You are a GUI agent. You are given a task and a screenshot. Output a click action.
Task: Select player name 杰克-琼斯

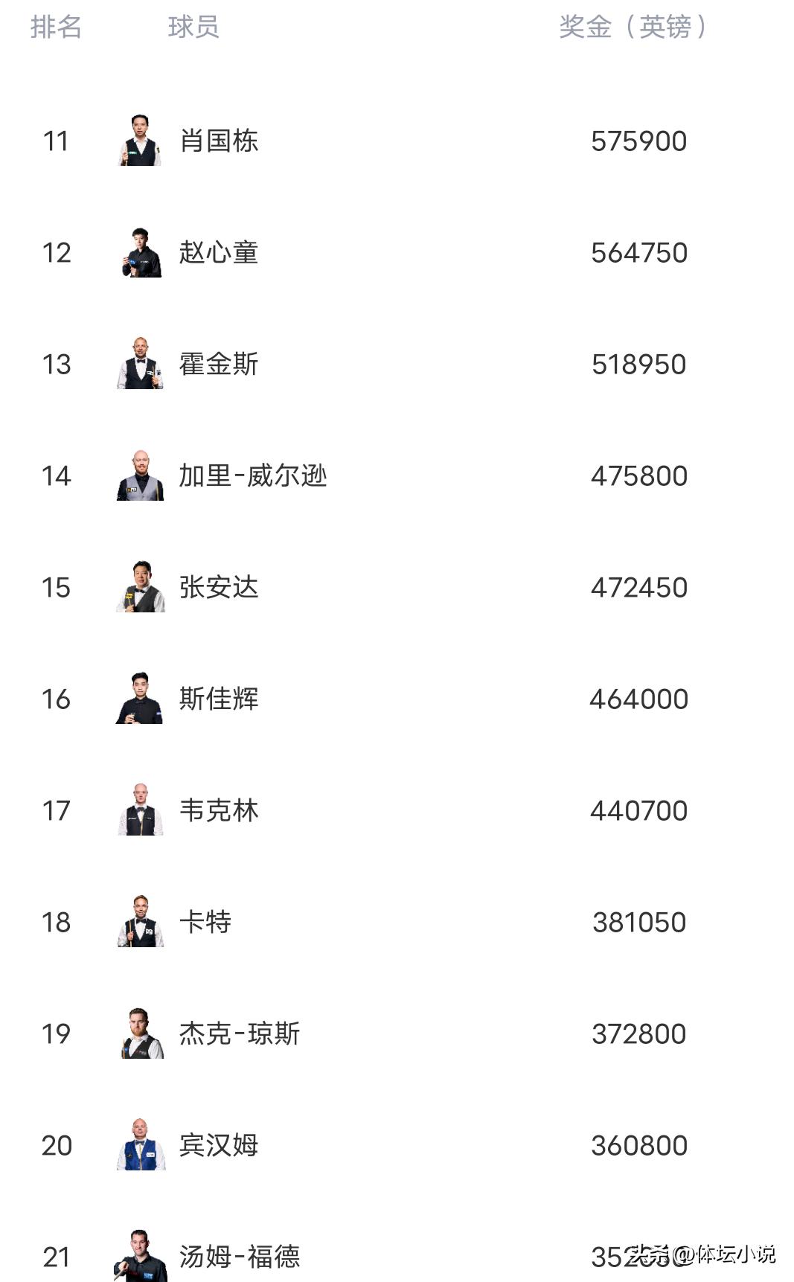240,1033
